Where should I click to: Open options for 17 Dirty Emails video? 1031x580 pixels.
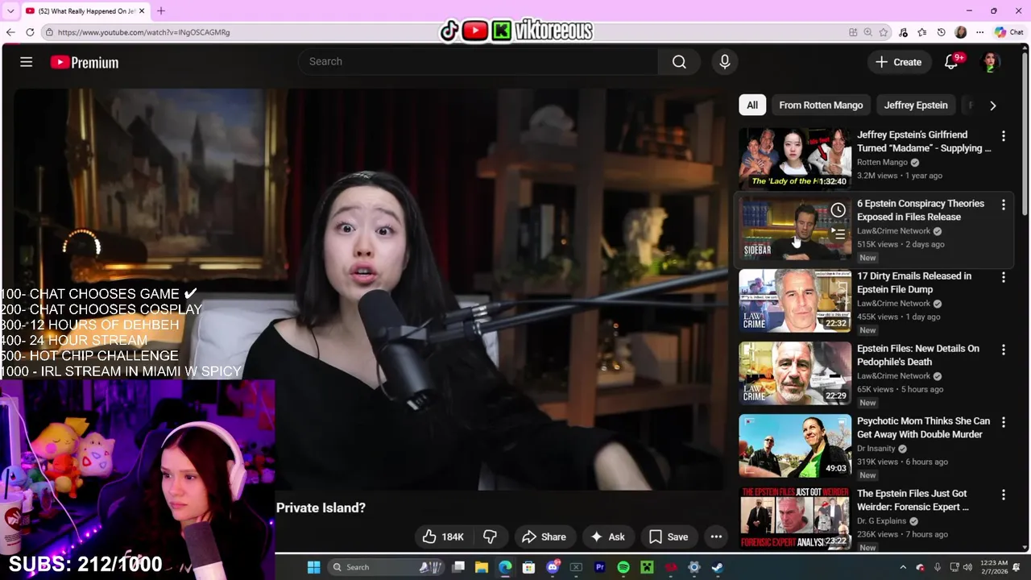1004,277
